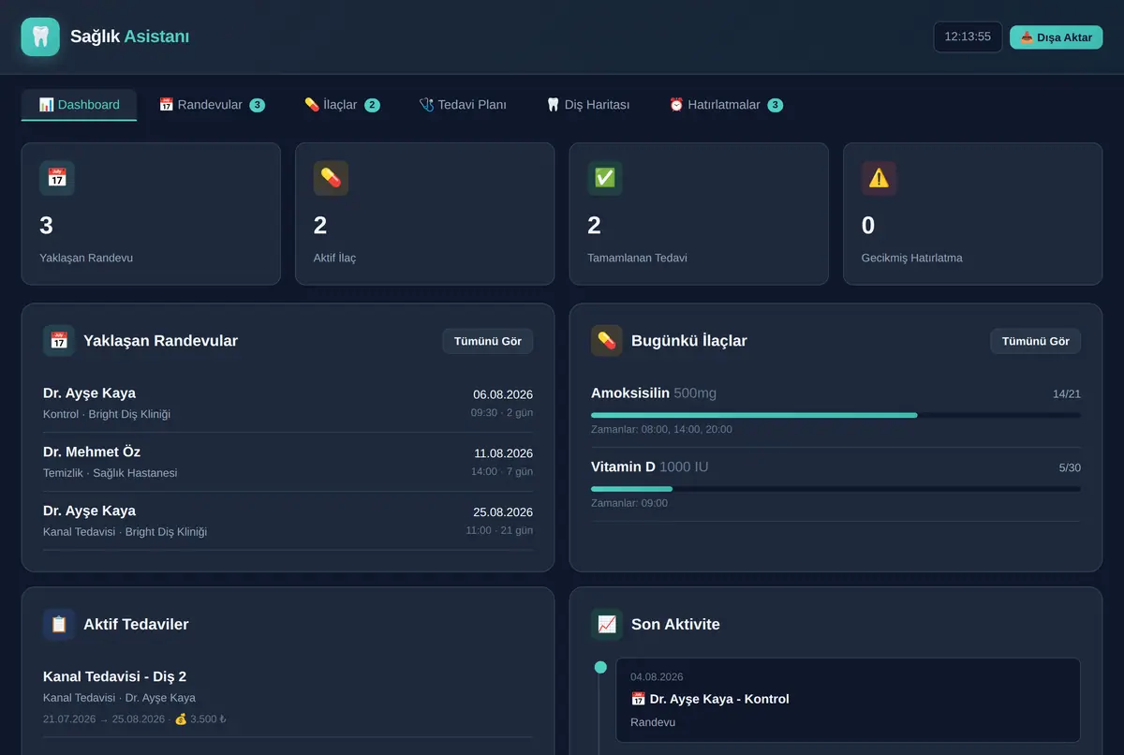Click the 5/30 dose count
Image resolution: width=1124 pixels, height=755 pixels.
(1070, 467)
